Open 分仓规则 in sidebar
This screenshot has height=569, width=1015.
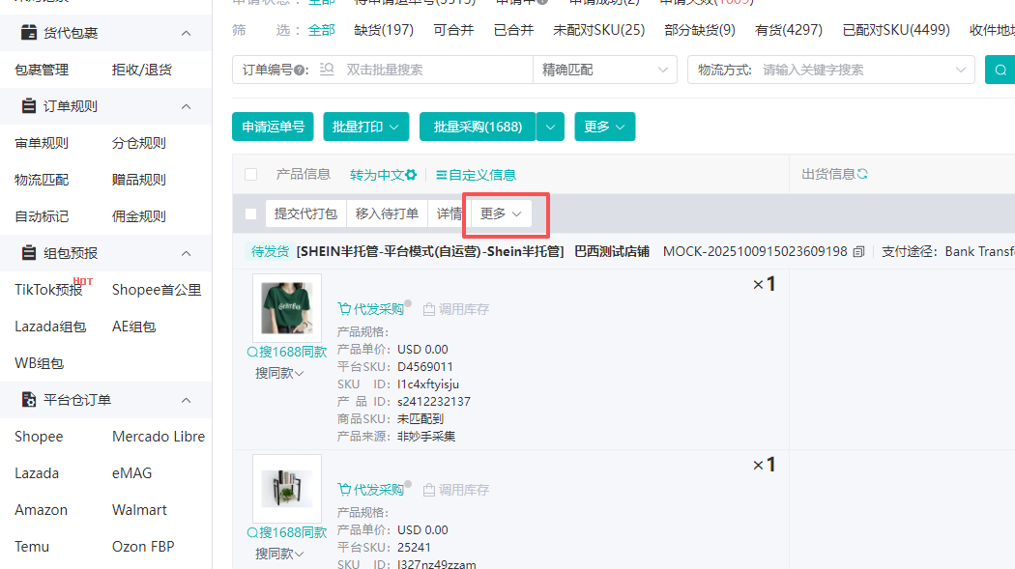tap(138, 143)
